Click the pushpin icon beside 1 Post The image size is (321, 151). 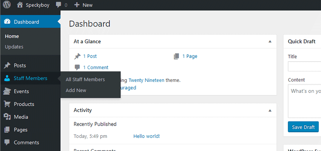(x=77, y=56)
